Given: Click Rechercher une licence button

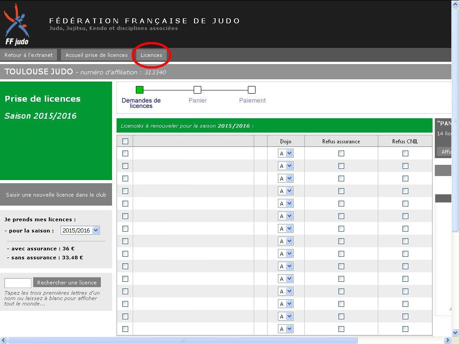Looking at the screenshot, I should click(x=67, y=283).
